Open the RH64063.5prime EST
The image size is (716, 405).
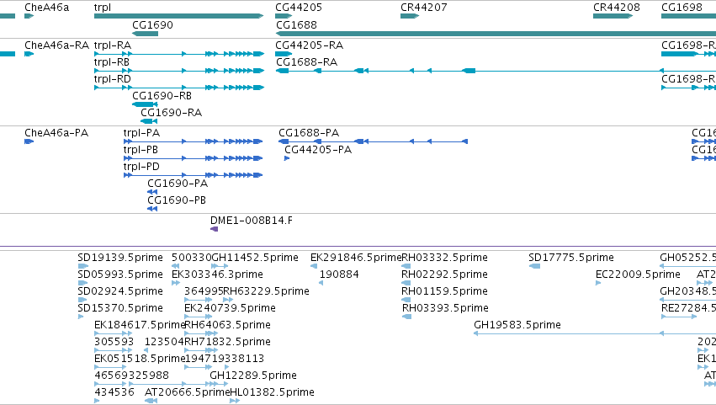click(x=201, y=333)
